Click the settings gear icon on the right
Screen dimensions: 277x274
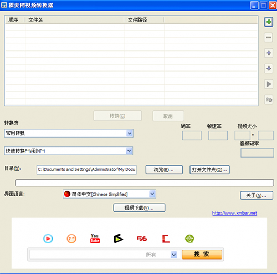(269, 100)
